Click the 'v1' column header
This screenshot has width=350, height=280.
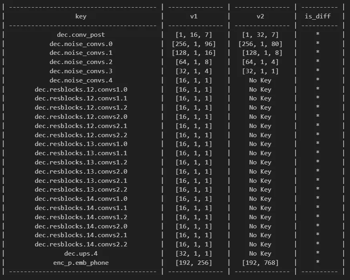(194, 16)
